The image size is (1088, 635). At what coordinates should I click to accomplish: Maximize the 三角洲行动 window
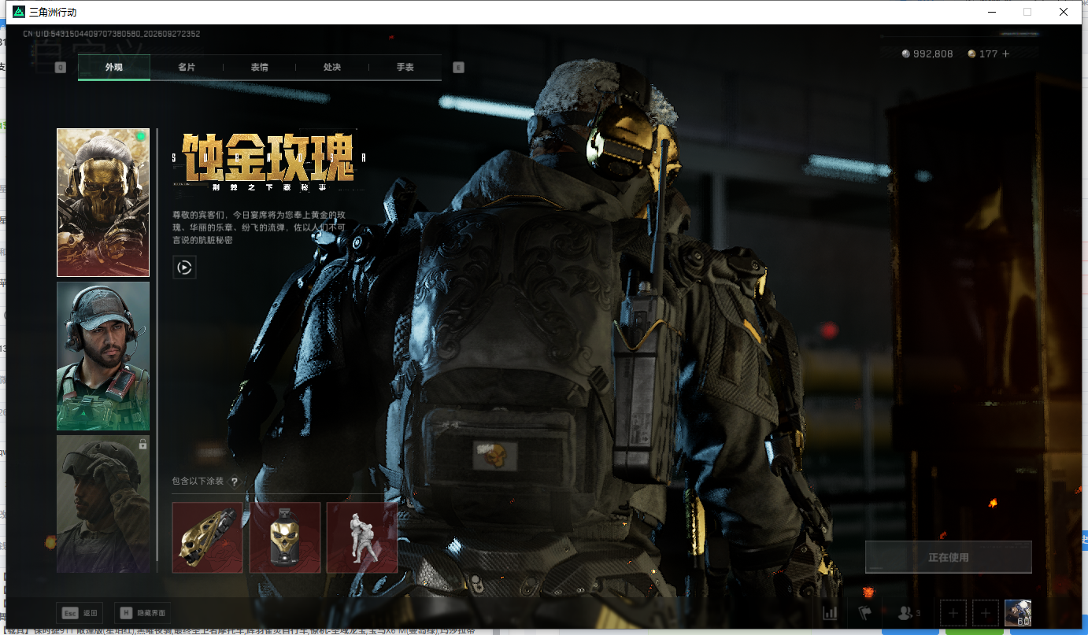(x=1027, y=12)
